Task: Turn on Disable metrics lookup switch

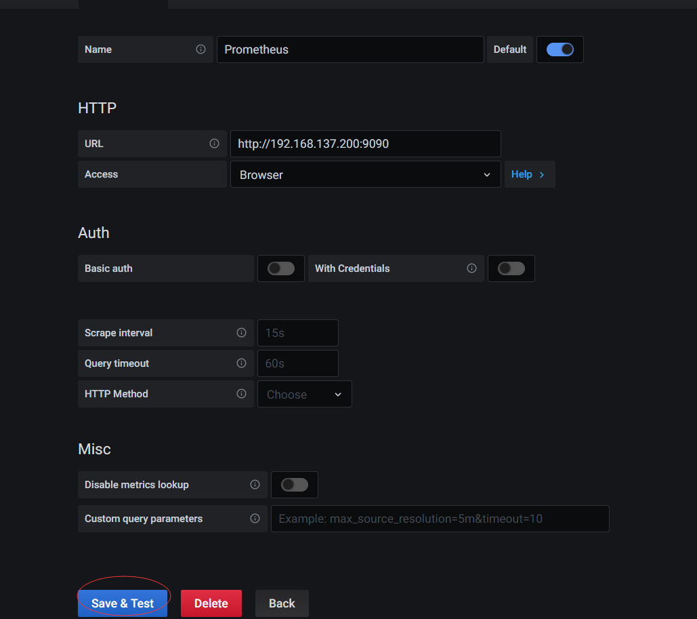Action: point(294,485)
